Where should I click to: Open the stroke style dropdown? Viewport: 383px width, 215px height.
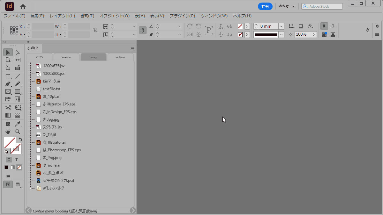(x=281, y=34)
